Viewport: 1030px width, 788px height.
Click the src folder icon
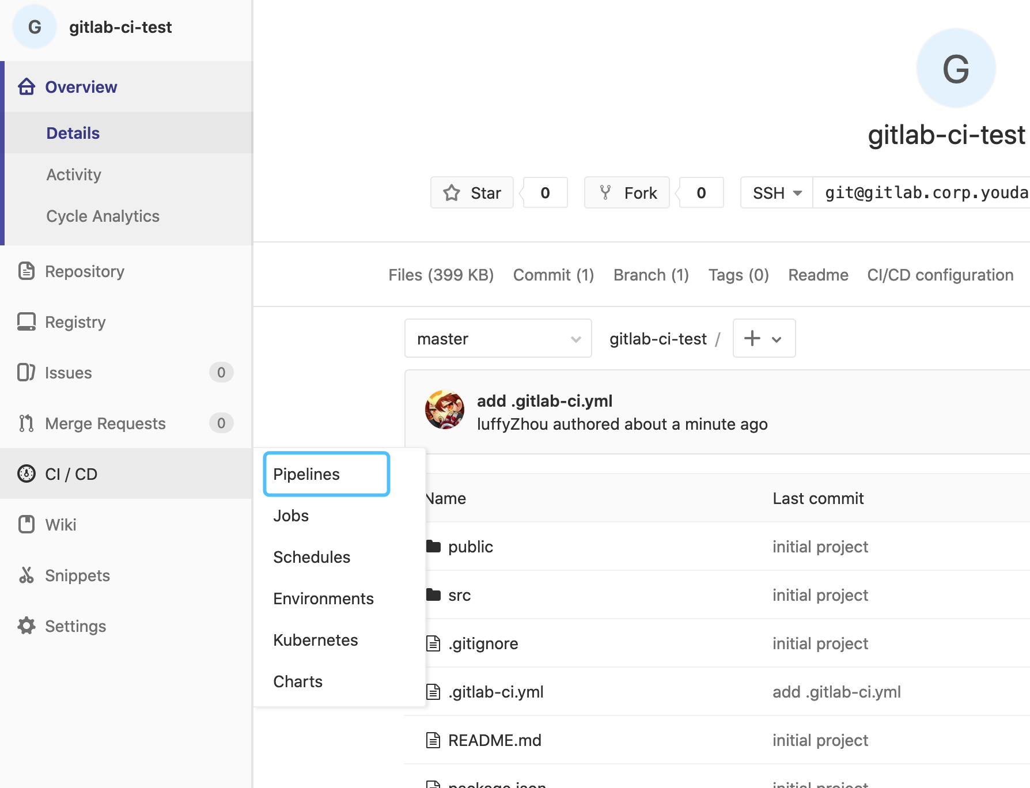click(x=433, y=594)
